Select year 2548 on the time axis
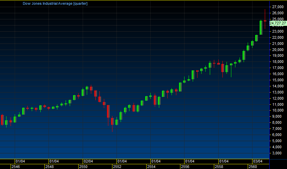The height and width of the screenshot is (169, 287). (50, 167)
